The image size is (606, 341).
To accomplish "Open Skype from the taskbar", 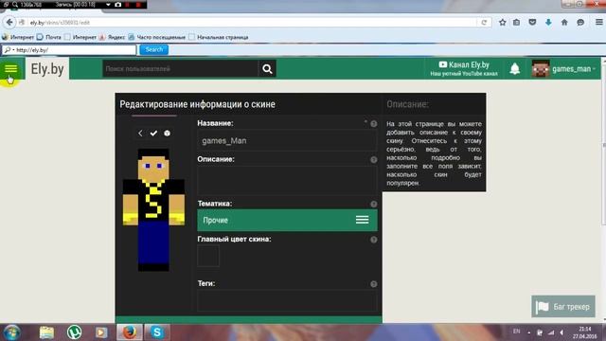I will coord(157,332).
